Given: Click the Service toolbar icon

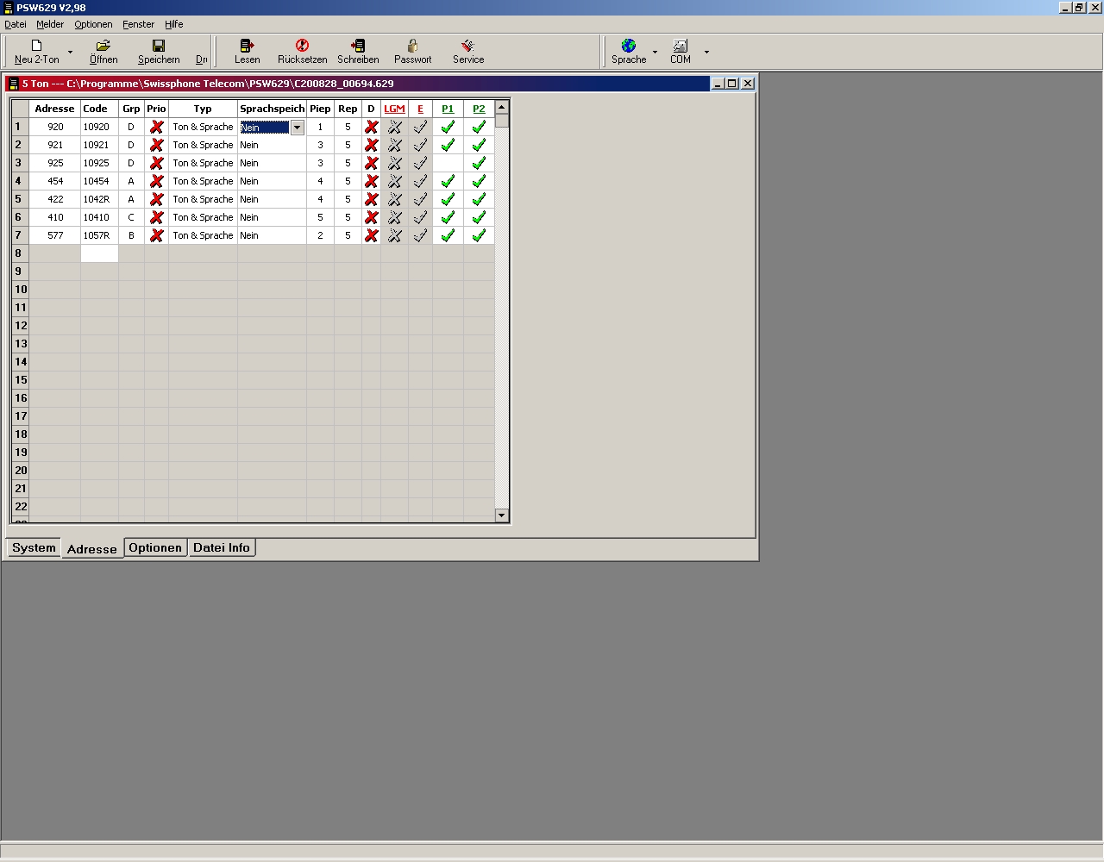Looking at the screenshot, I should click(468, 46).
